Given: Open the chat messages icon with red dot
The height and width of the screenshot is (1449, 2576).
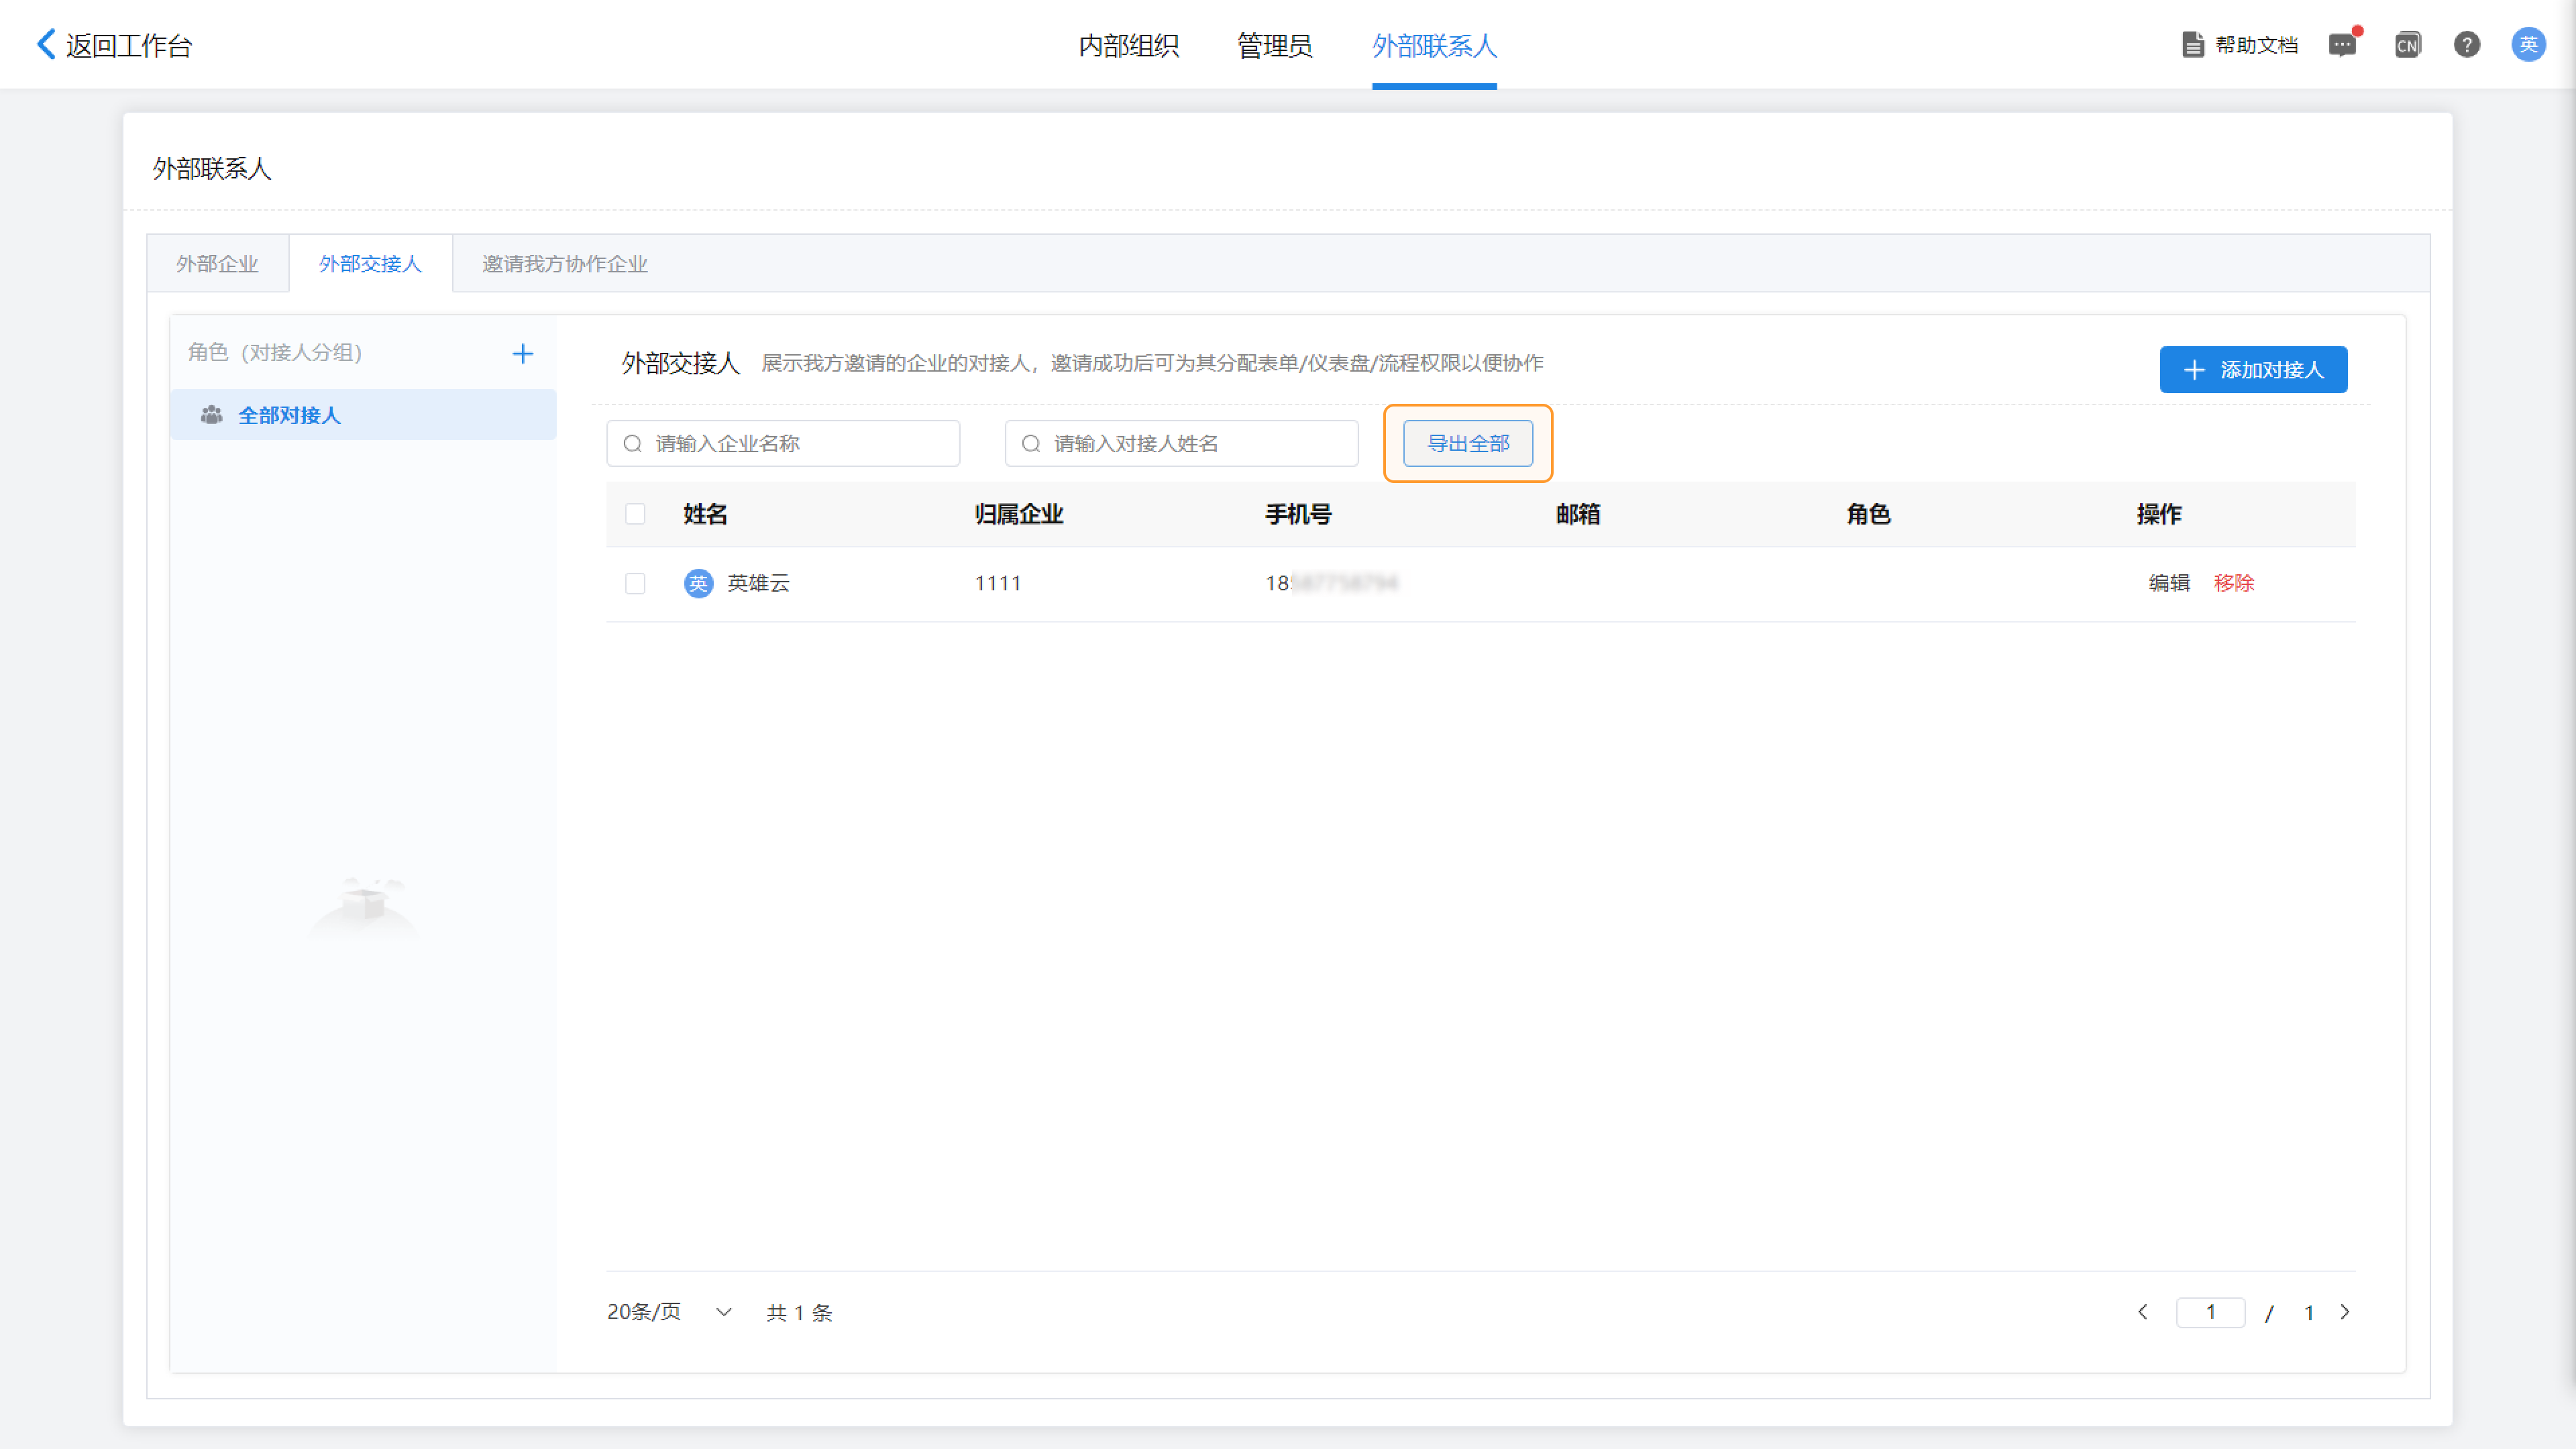Looking at the screenshot, I should tap(2342, 45).
